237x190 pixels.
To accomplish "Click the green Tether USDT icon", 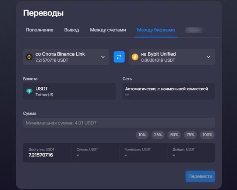I will point(29,91).
